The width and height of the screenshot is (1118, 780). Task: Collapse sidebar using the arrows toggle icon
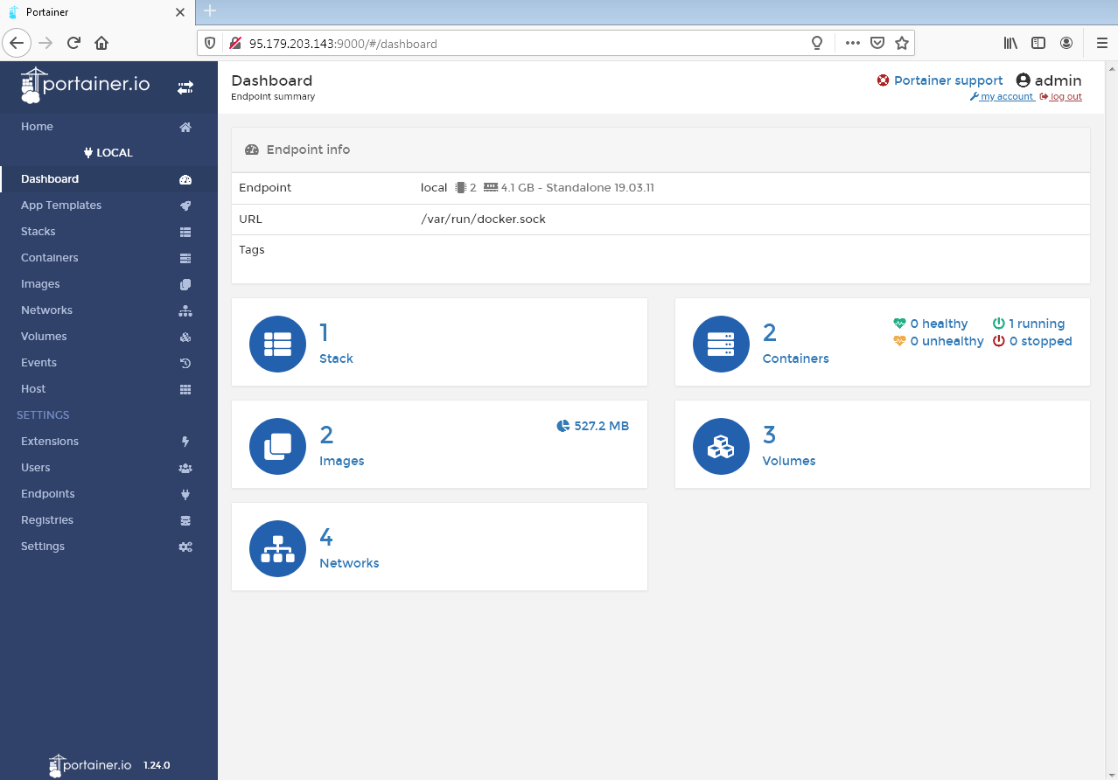(185, 87)
